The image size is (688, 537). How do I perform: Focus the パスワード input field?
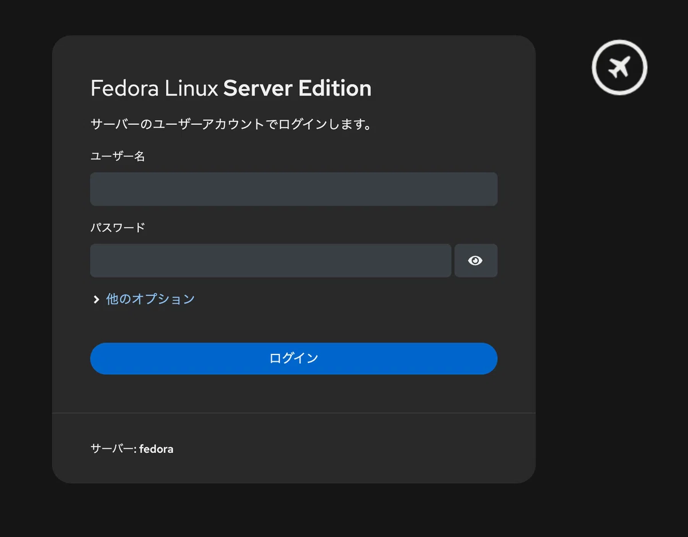[271, 260]
